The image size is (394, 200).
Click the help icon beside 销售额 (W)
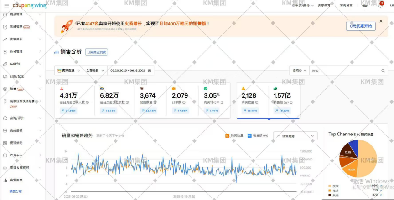[x=291, y=102]
